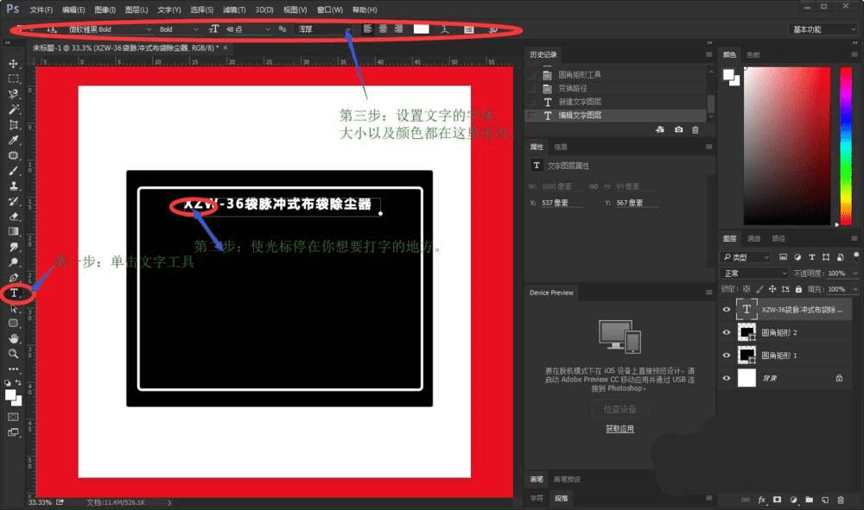The height and width of the screenshot is (510, 864).
Task: Create a new layer in Layers panel
Action: click(825, 500)
